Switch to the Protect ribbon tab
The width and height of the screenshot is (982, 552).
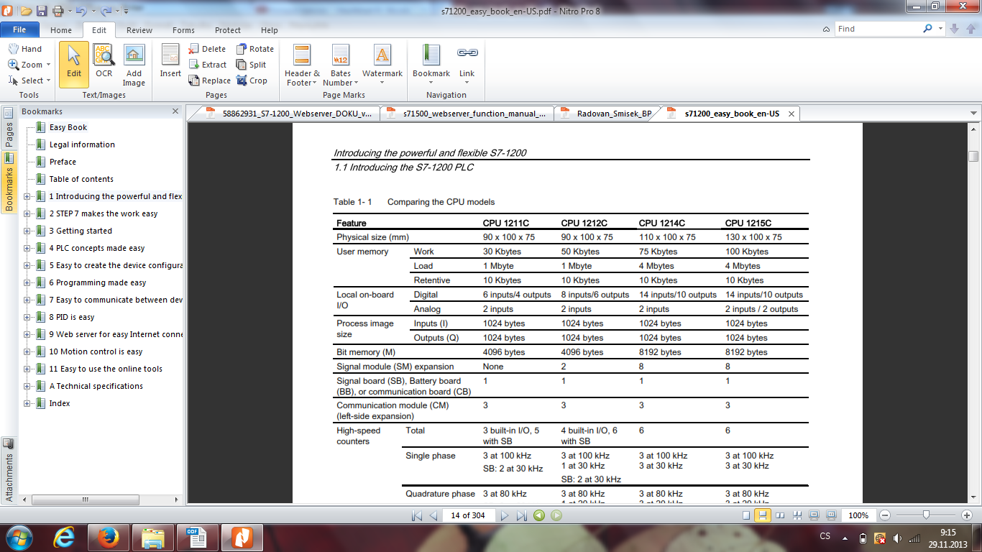click(228, 30)
